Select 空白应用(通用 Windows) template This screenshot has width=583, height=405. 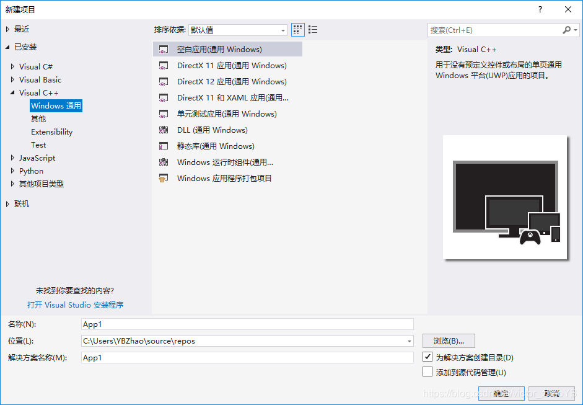(227, 49)
